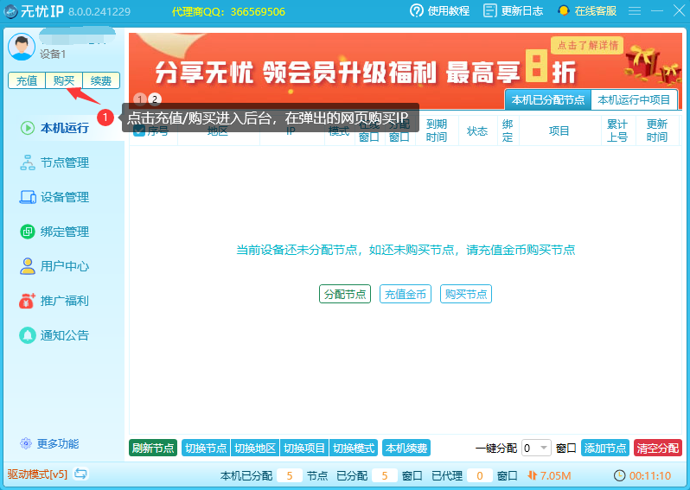Click the 本机续费 button
690x490 pixels.
point(406,449)
